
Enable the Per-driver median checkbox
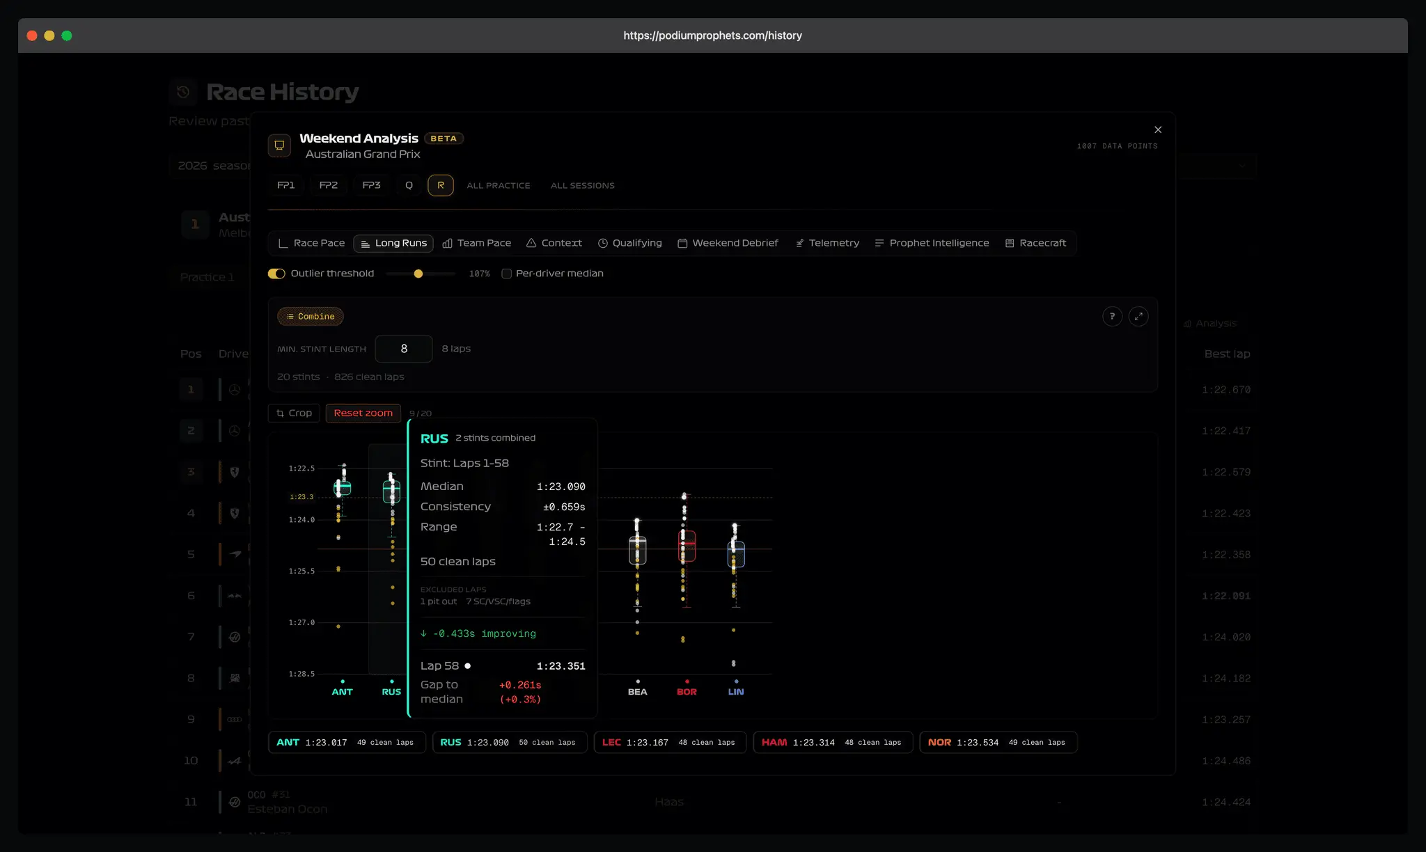(507, 274)
